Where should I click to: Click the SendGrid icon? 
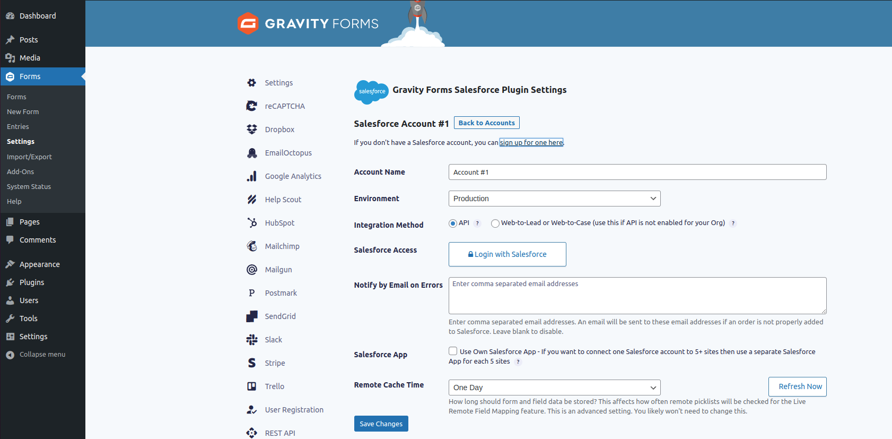point(252,316)
